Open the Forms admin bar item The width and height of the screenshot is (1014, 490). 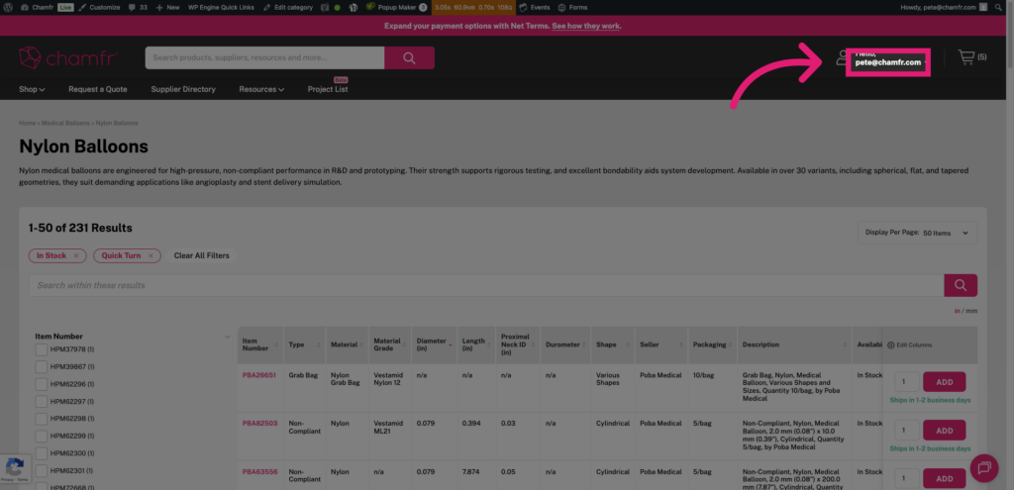click(572, 7)
